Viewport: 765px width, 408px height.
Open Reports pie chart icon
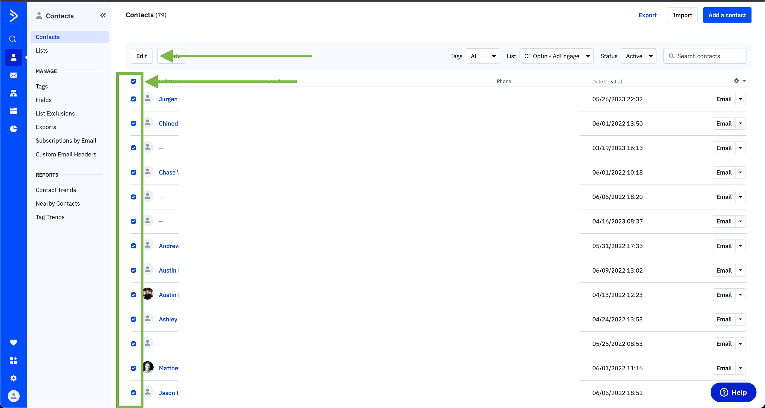(13, 129)
